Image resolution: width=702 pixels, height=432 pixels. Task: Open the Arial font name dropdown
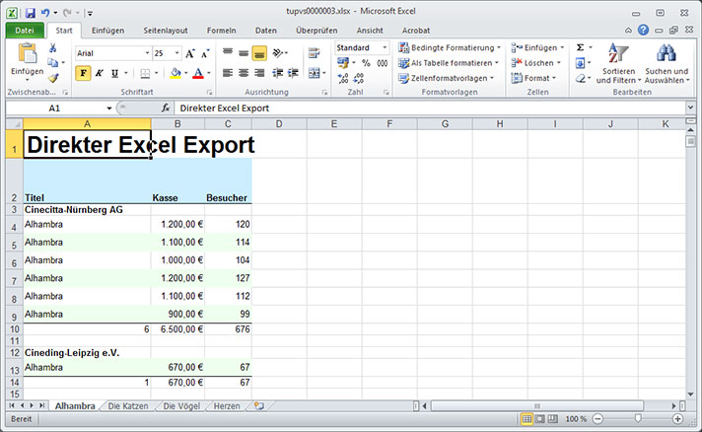point(145,53)
